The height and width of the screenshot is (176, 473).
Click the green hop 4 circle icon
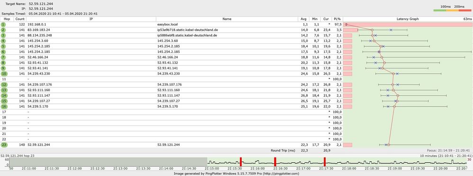(x=3, y=41)
